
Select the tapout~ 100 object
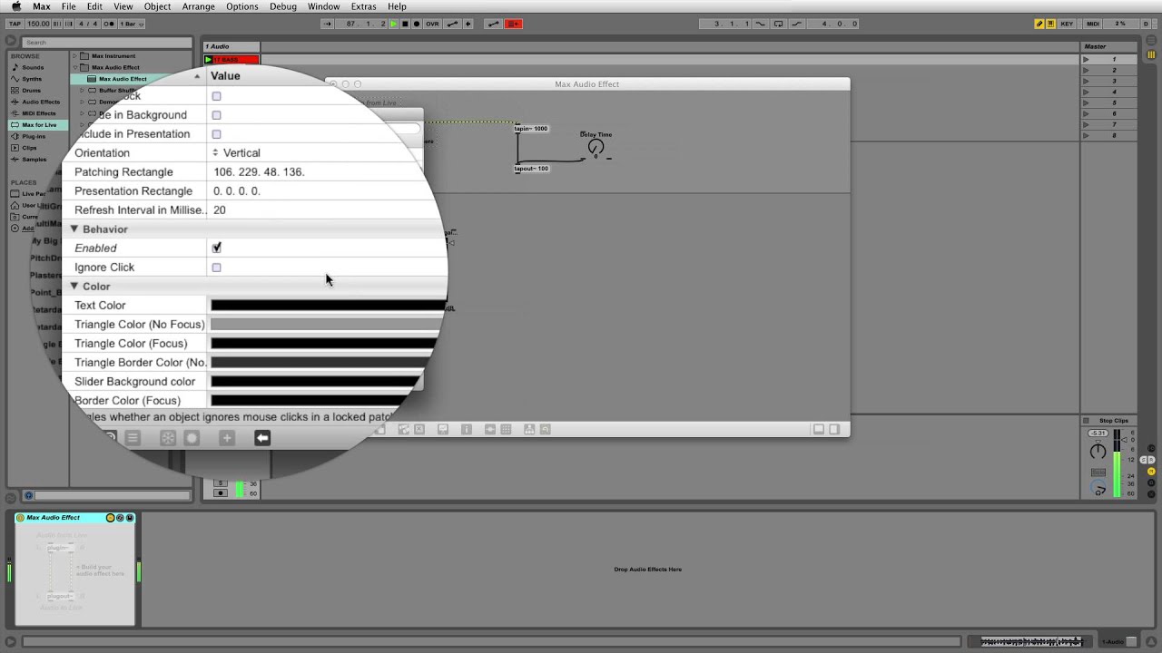pyautogui.click(x=532, y=169)
